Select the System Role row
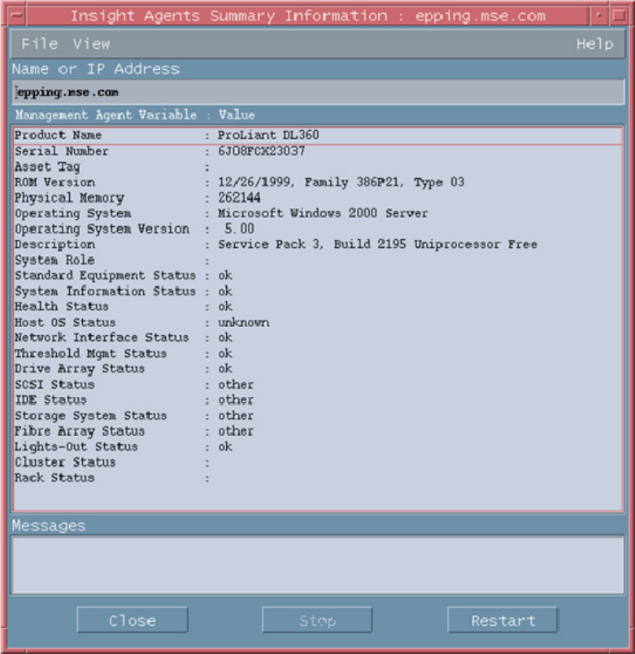Viewport: 635px width, 654px height. coord(318,259)
